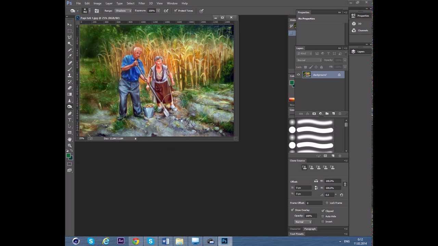The height and width of the screenshot is (246, 438).
Task: Open the Clone Source overlay mode Normal dropdown
Action: 303,222
